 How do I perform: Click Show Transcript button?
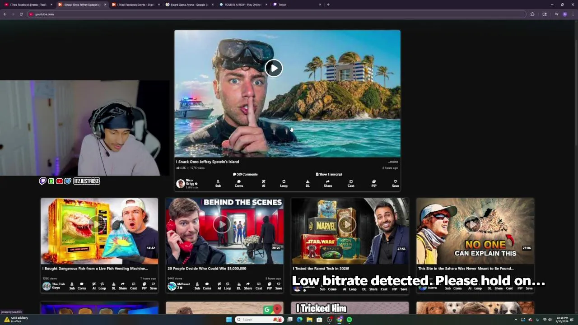329,174
